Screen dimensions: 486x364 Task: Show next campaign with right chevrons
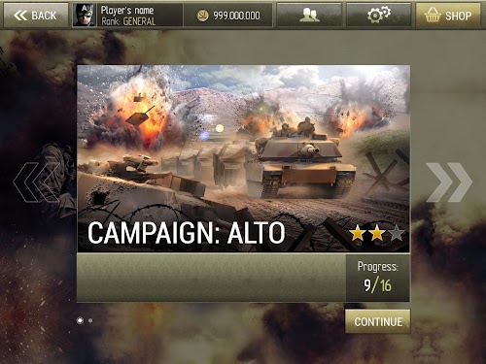point(449,182)
